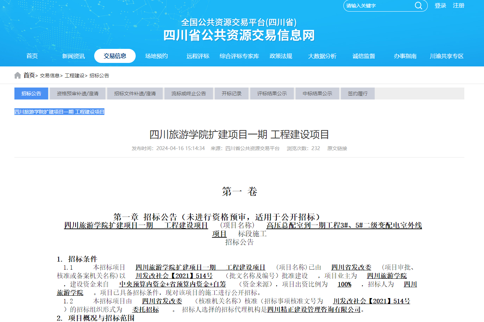Click section heading 1. 招标条件
484x322 pixels.
coord(77,259)
